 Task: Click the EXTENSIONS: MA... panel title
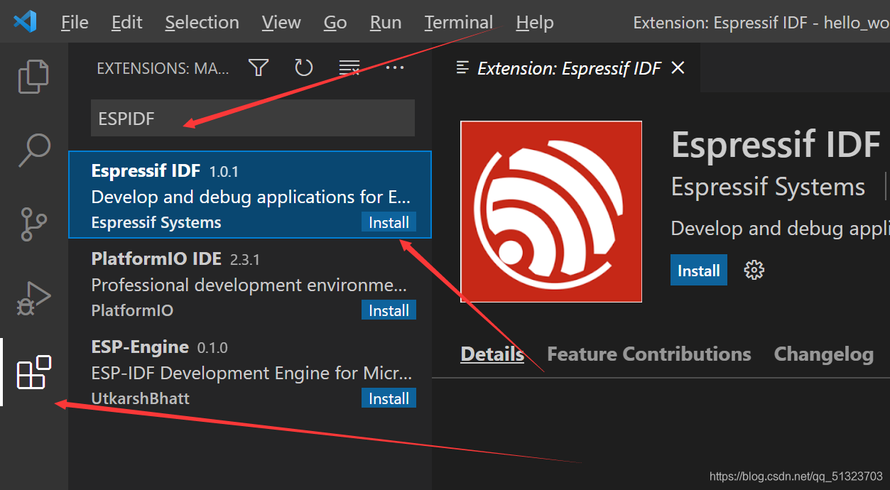pyautogui.click(x=163, y=69)
